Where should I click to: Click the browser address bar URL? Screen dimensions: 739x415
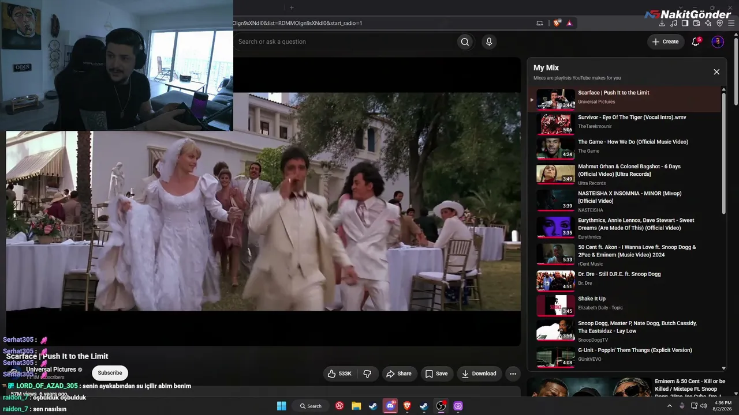297,23
